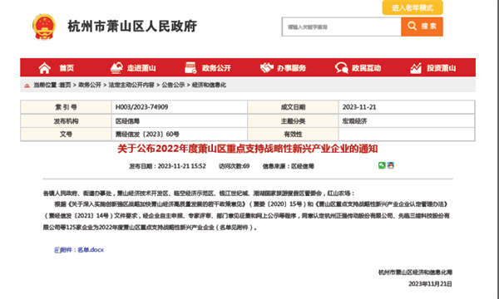Focus the keyword search input field

(342, 27)
